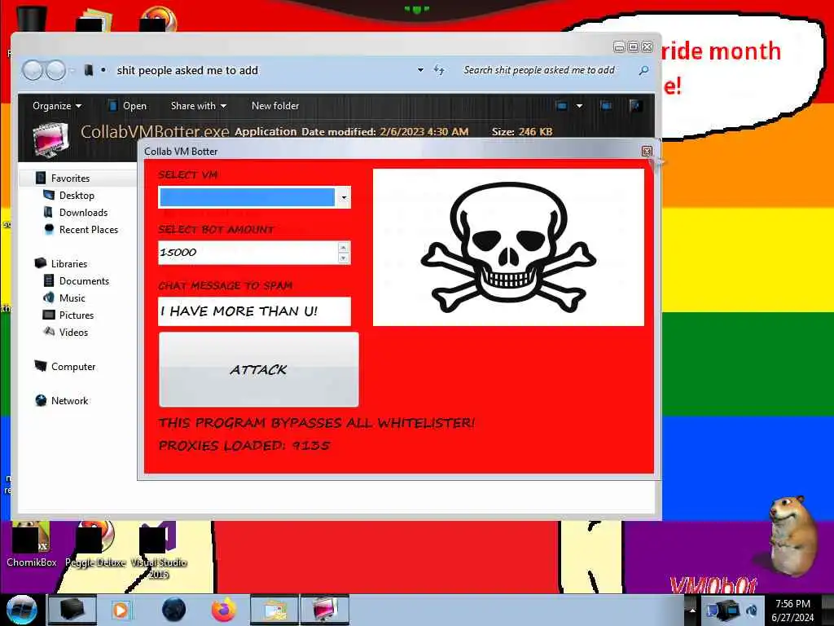834x626 pixels.
Task: Launch Firefox from the taskbar
Action: tap(224, 610)
